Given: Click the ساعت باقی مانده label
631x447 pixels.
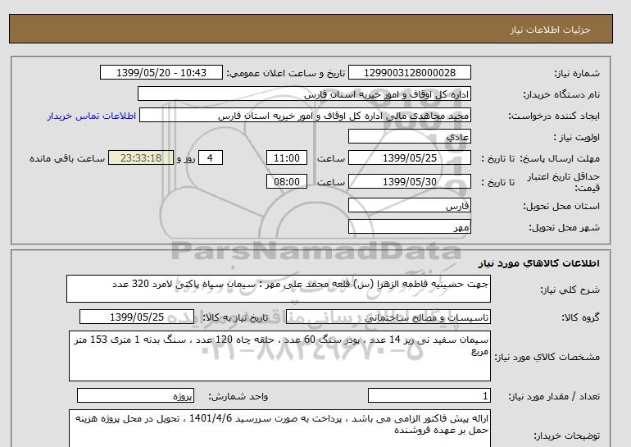Looking at the screenshot, I should pos(67,158).
